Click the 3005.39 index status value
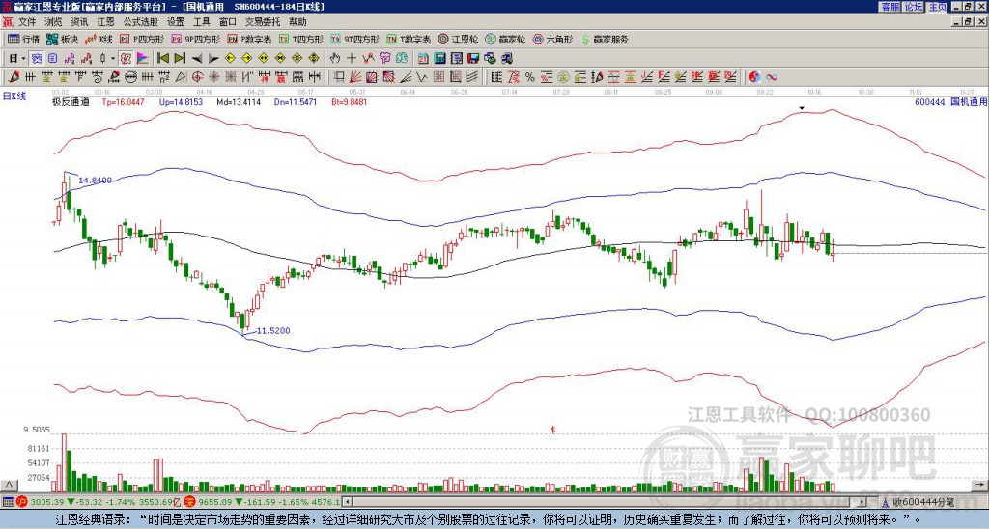This screenshot has height=529, width=989. [x=48, y=502]
